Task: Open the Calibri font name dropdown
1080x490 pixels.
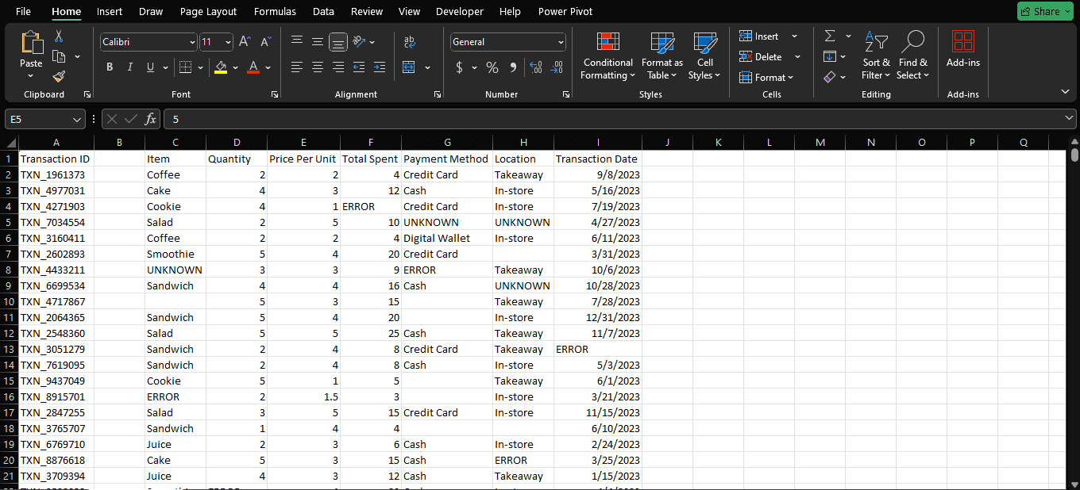Action: click(x=192, y=42)
